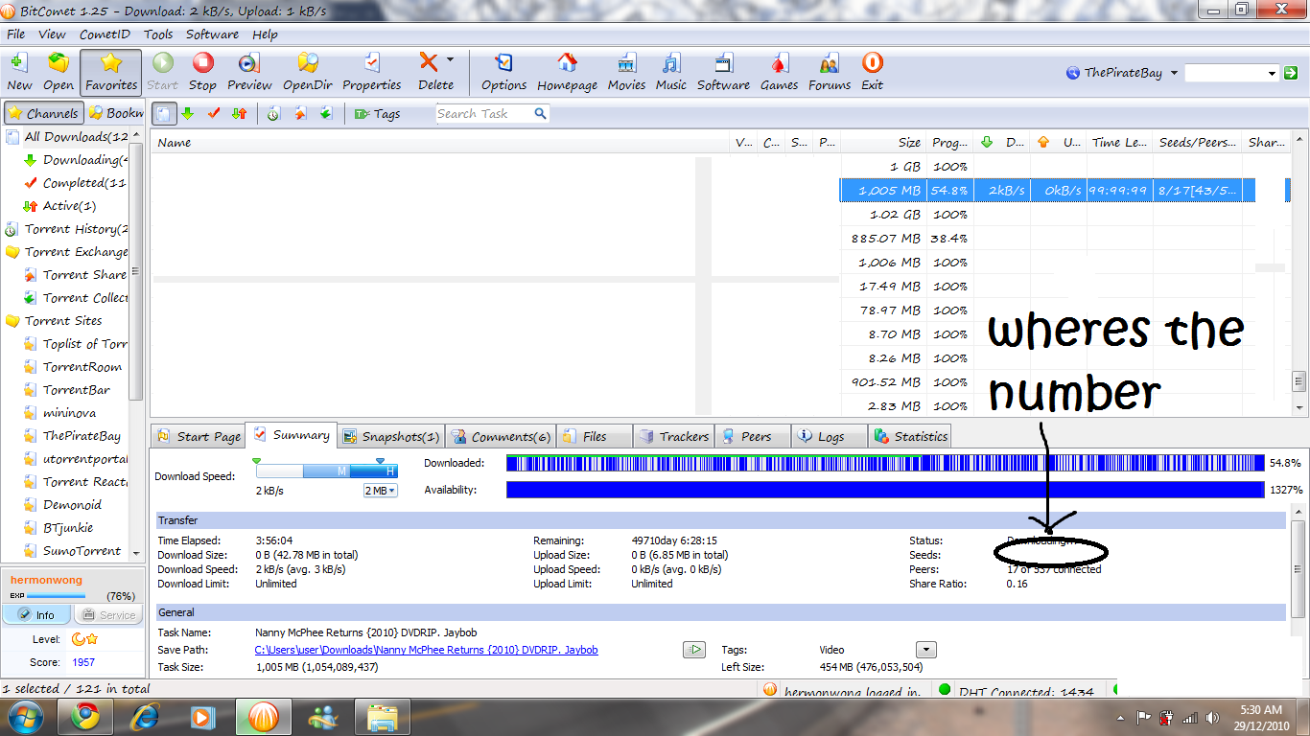Open the torrent search box dropdown arrow
Image resolution: width=1310 pixels, height=736 pixels.
[x=1273, y=73]
